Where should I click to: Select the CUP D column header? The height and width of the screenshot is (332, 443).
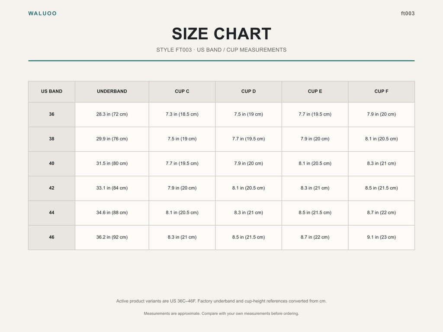click(248, 92)
